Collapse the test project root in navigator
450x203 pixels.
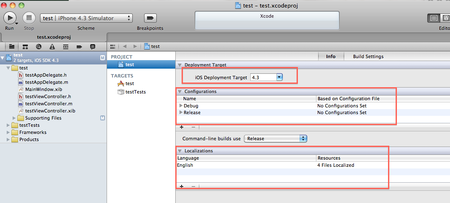[x=3, y=58]
